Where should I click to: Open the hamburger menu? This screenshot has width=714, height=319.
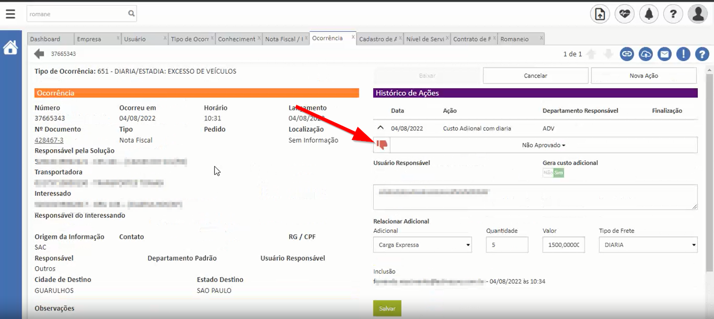coord(10,14)
